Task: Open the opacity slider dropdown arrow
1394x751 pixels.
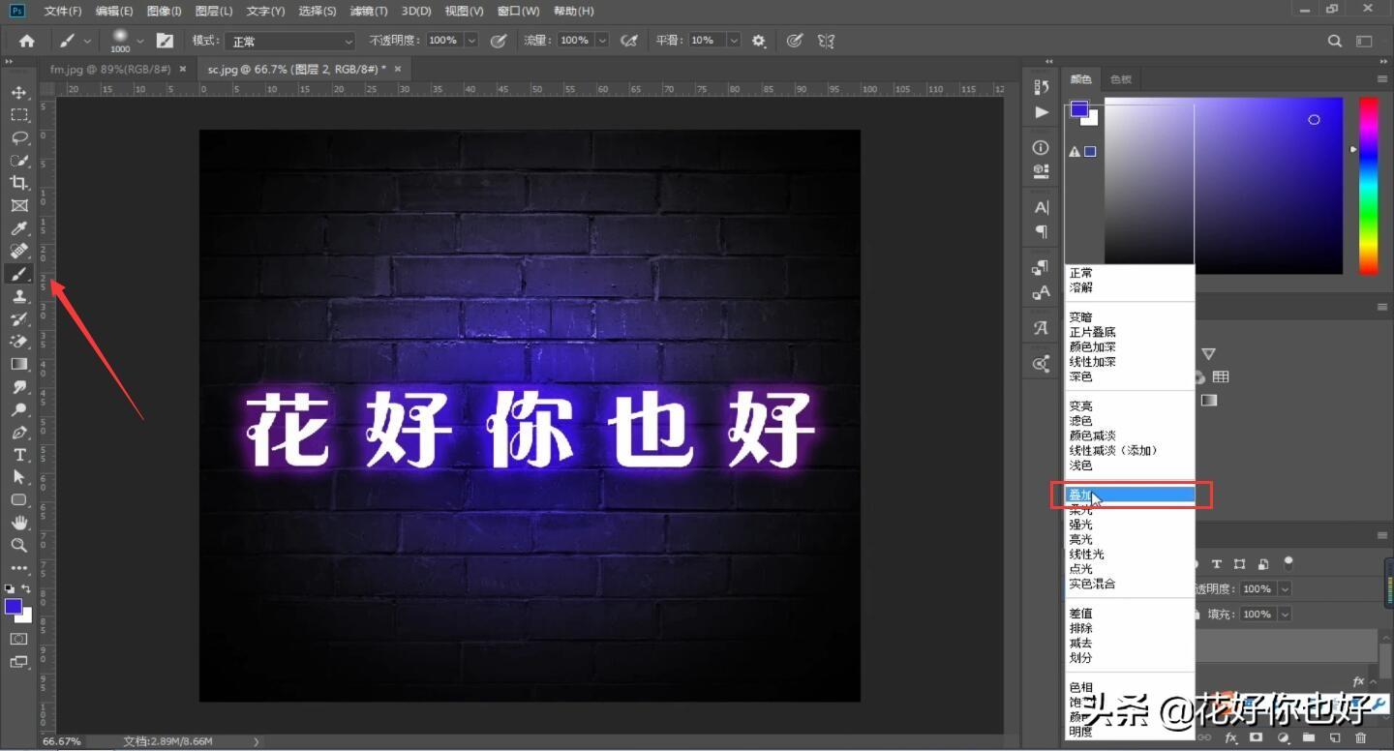Action: [x=471, y=41]
